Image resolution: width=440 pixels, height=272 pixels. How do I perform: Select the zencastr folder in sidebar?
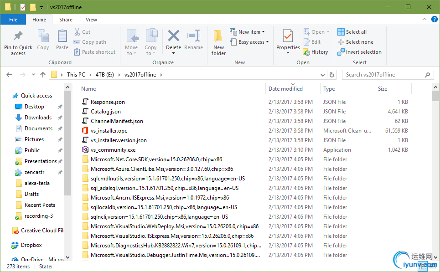tap(30, 172)
